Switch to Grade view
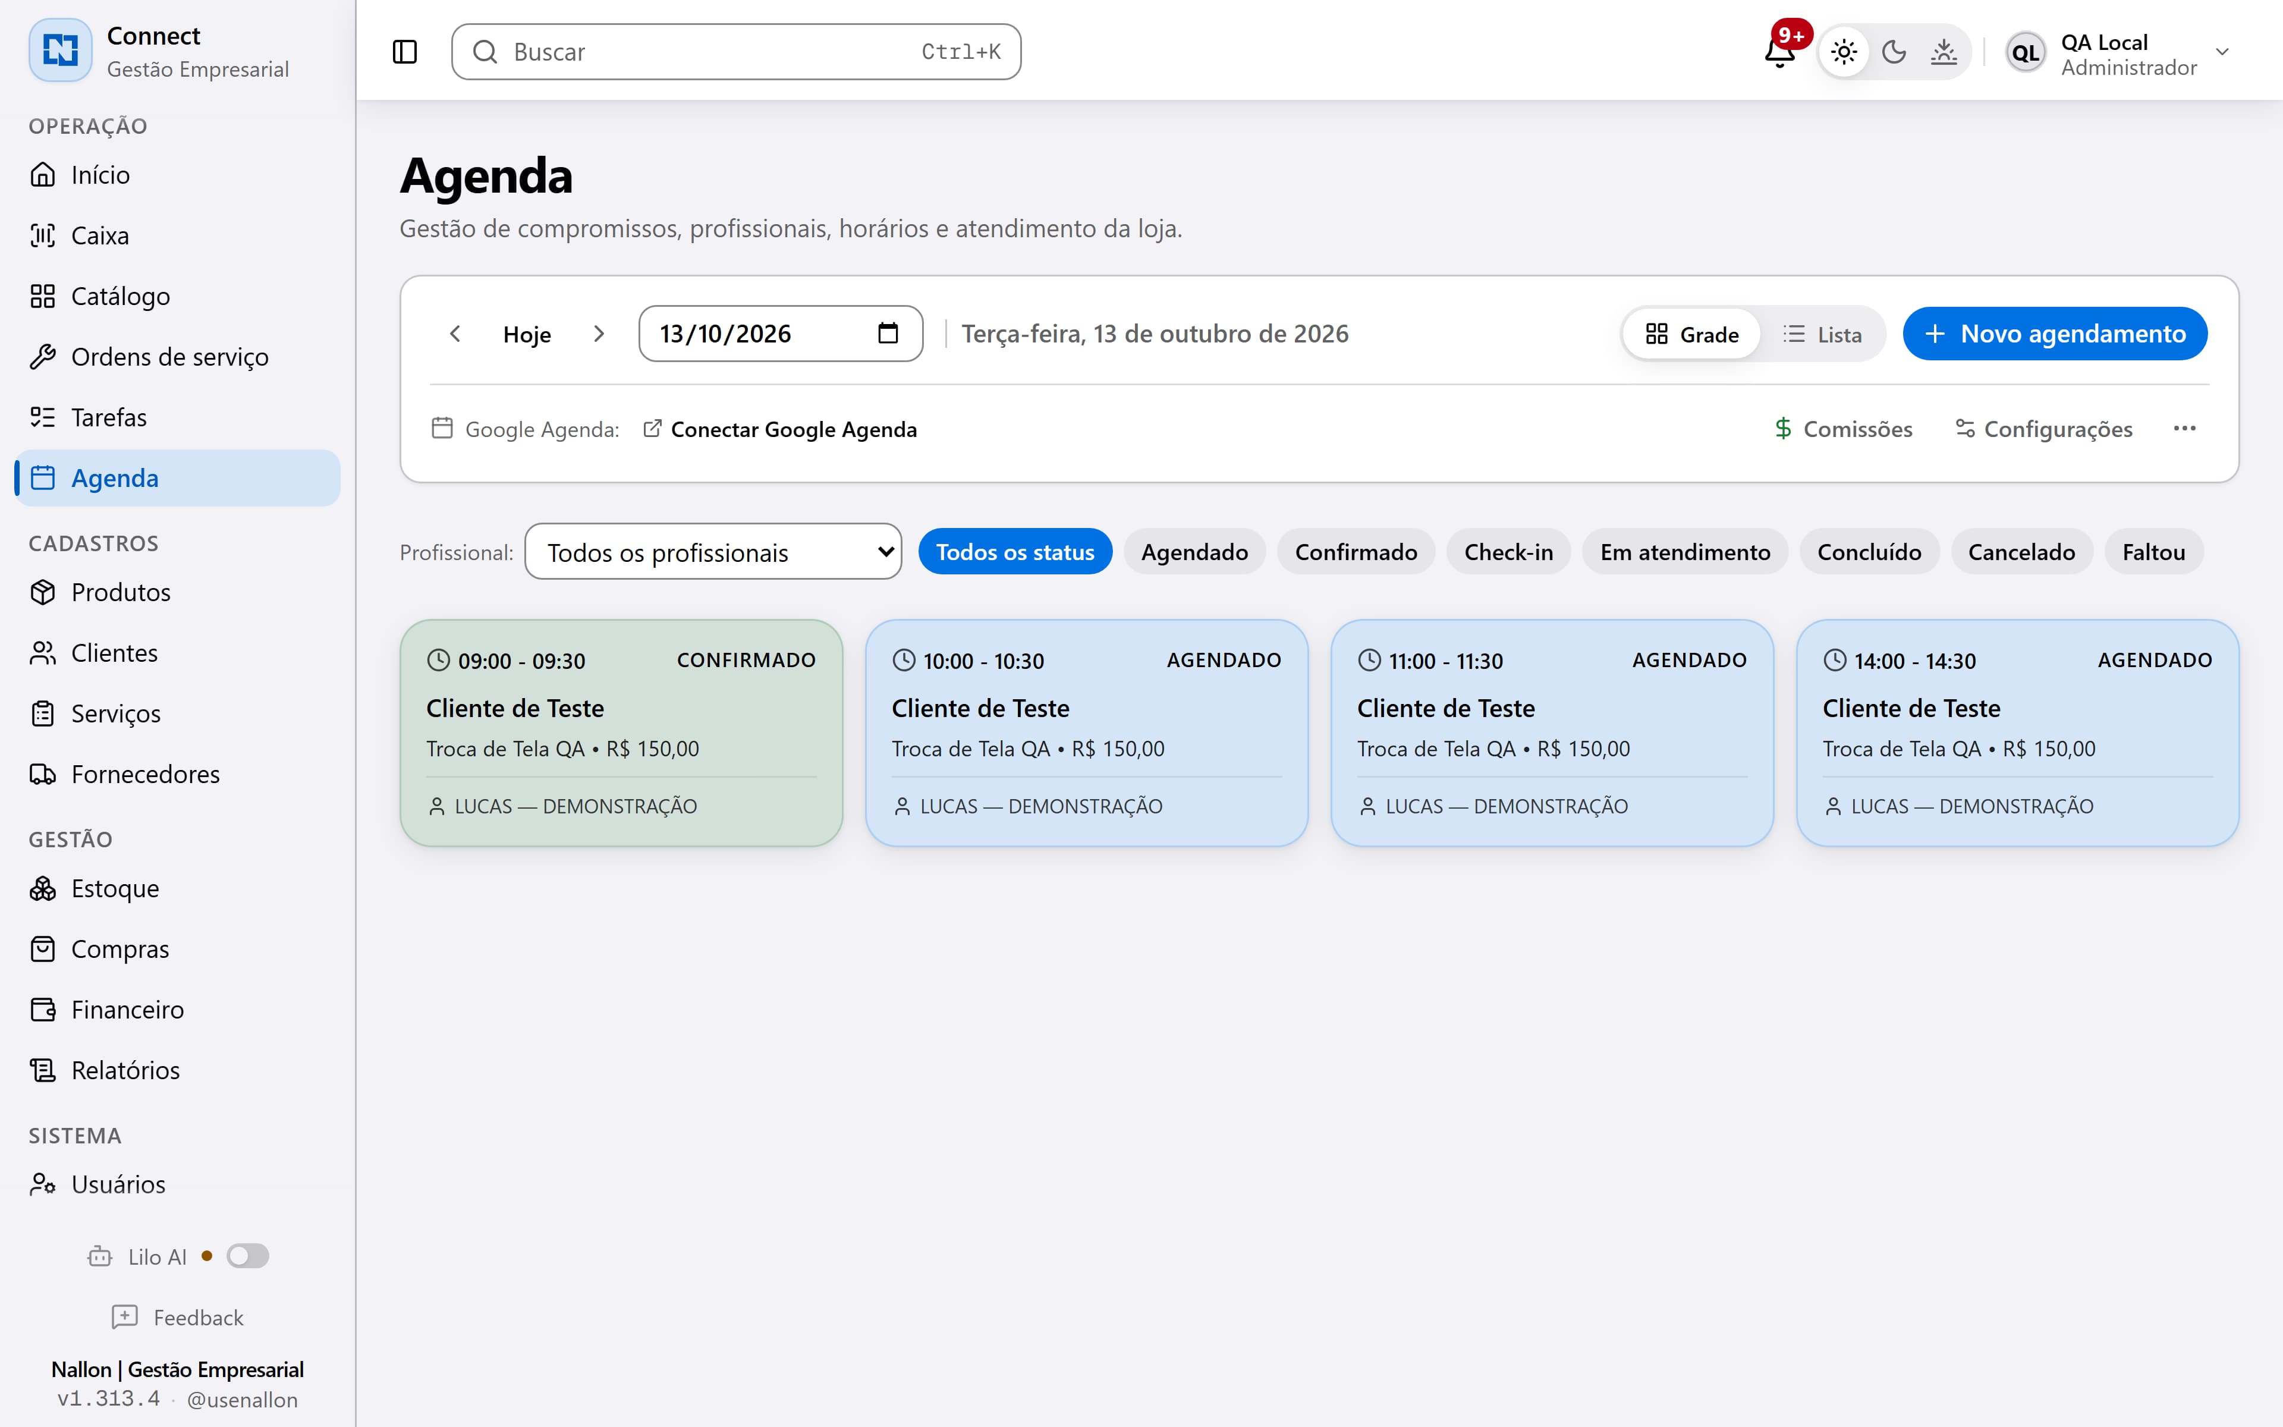 pos(1693,334)
